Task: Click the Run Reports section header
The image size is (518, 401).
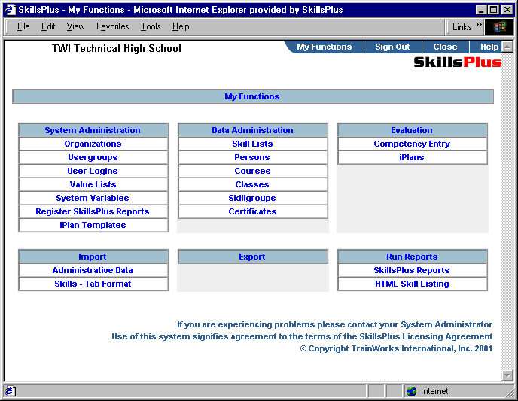Action: pyautogui.click(x=412, y=257)
